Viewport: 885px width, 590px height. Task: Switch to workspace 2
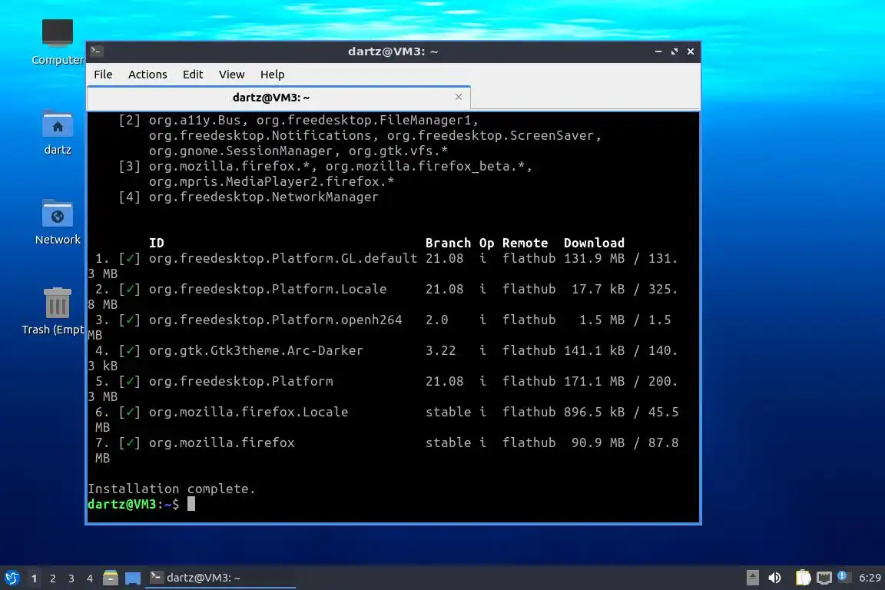pyautogui.click(x=52, y=578)
